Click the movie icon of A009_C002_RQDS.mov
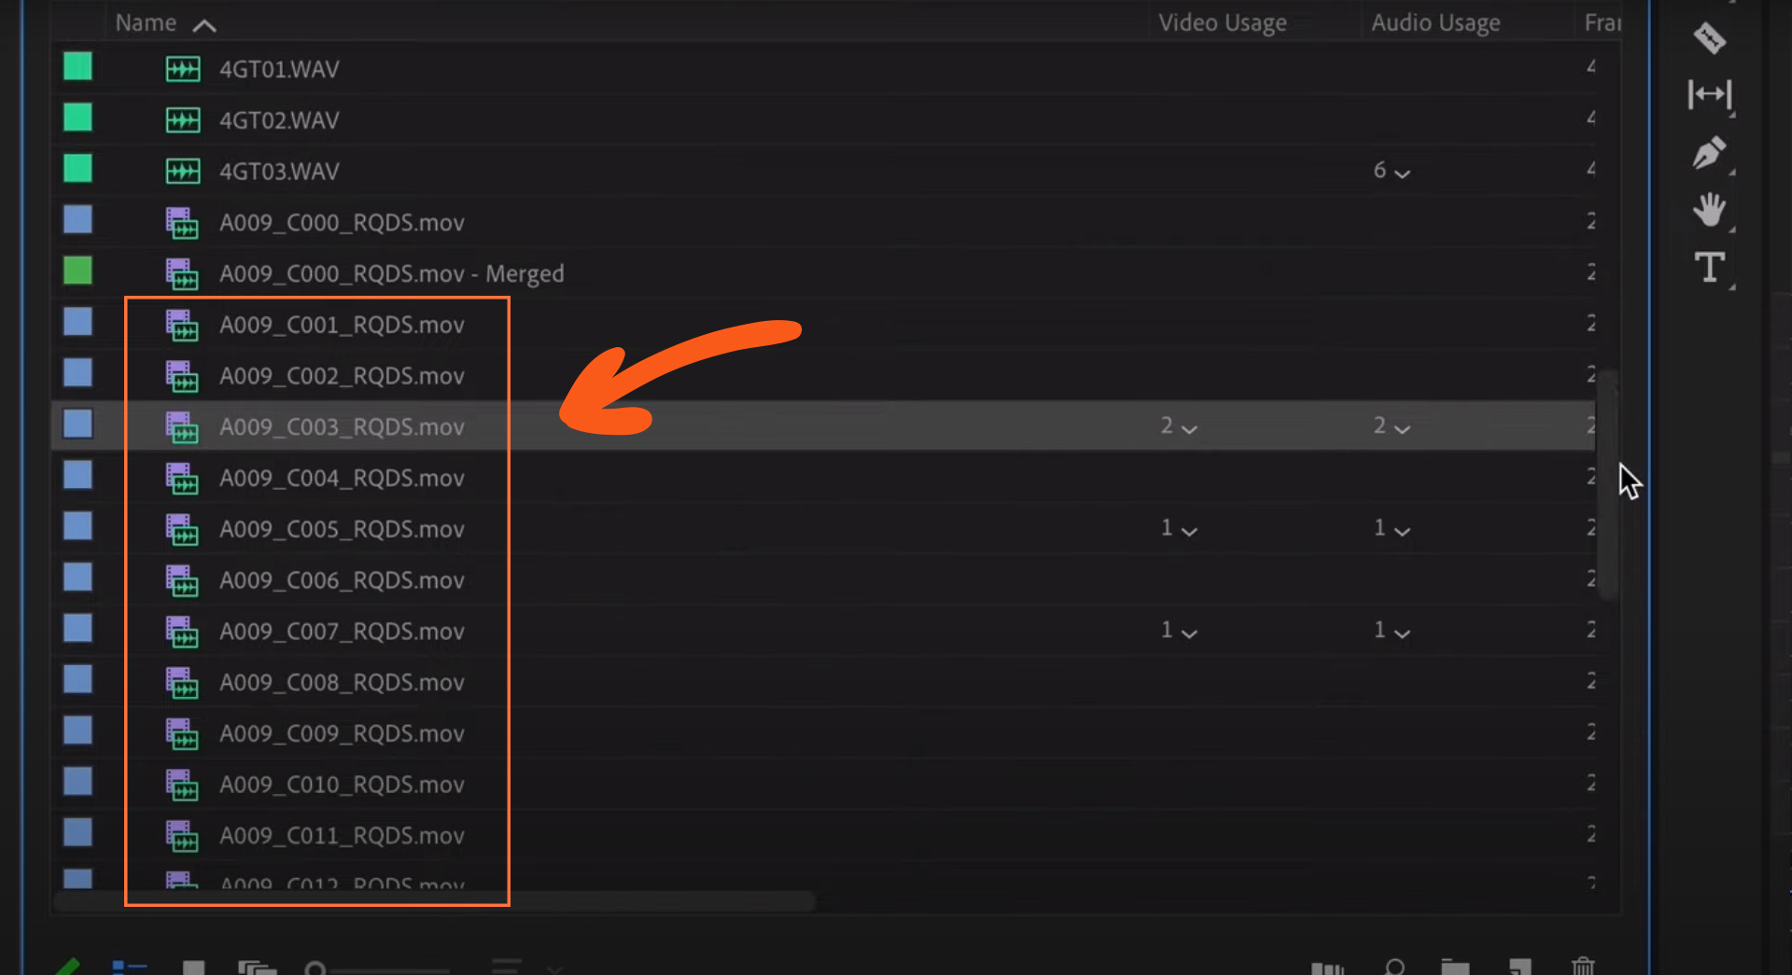The height and width of the screenshot is (975, 1792). point(182,376)
